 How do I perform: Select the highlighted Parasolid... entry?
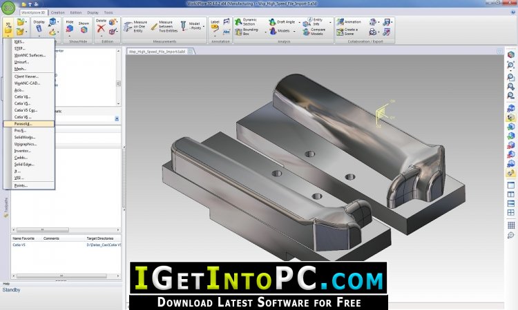pyautogui.click(x=28, y=124)
